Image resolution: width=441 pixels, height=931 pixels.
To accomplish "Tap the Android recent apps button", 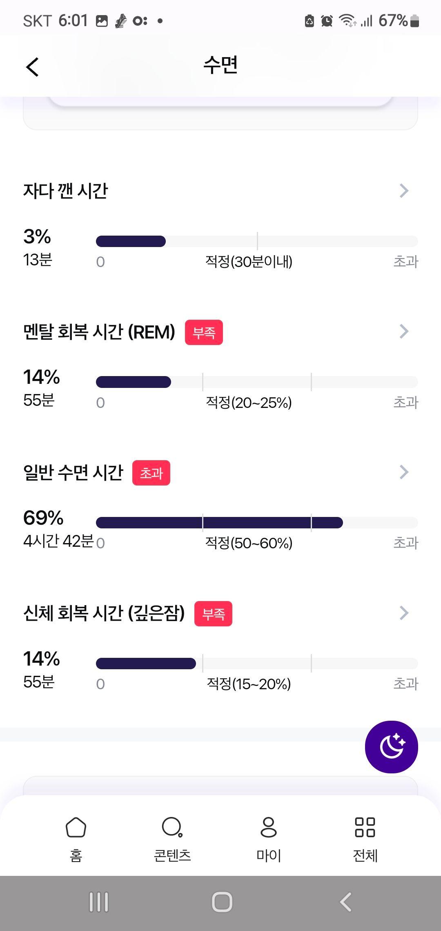I will coord(99,902).
